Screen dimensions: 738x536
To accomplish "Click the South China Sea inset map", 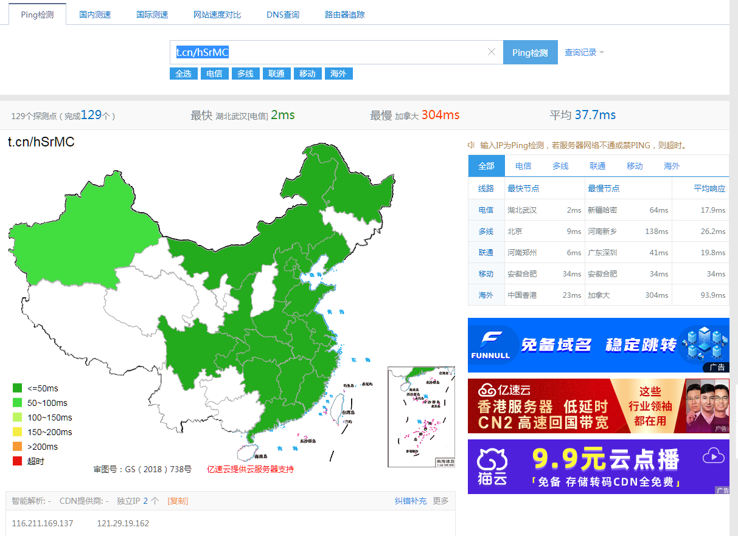I will pyautogui.click(x=420, y=417).
